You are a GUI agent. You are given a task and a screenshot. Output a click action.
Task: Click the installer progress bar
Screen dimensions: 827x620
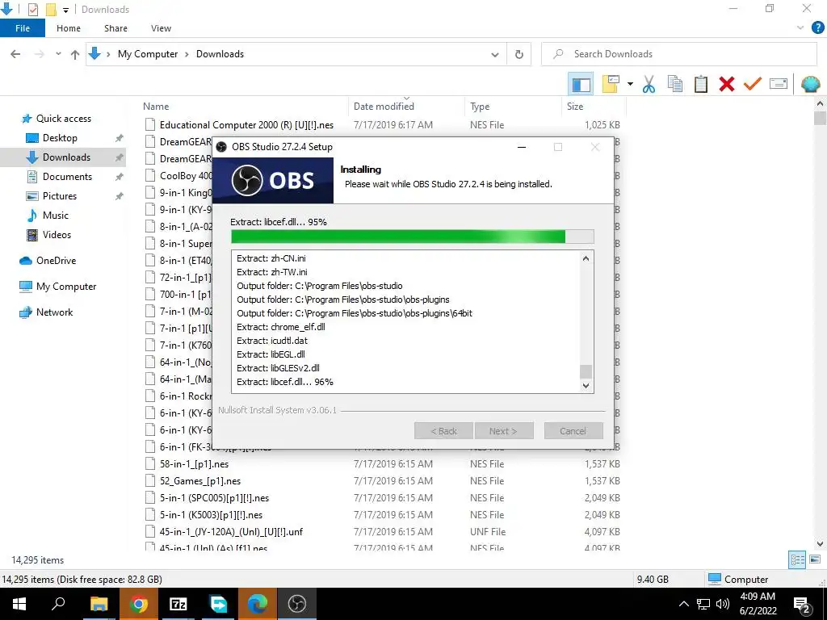413,237
